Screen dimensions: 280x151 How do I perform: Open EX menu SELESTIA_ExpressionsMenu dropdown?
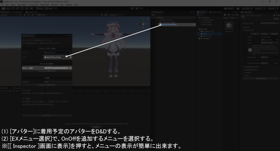(x=58, y=68)
